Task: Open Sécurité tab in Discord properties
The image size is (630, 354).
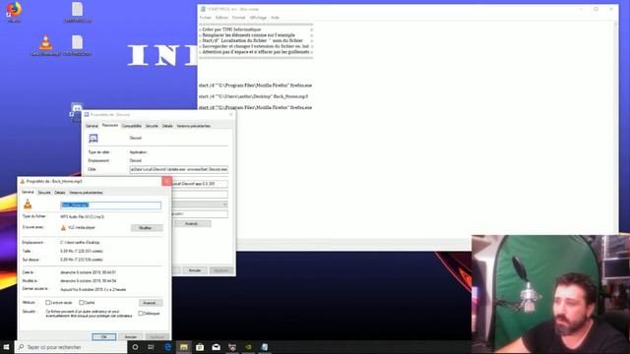Action: [x=152, y=126]
